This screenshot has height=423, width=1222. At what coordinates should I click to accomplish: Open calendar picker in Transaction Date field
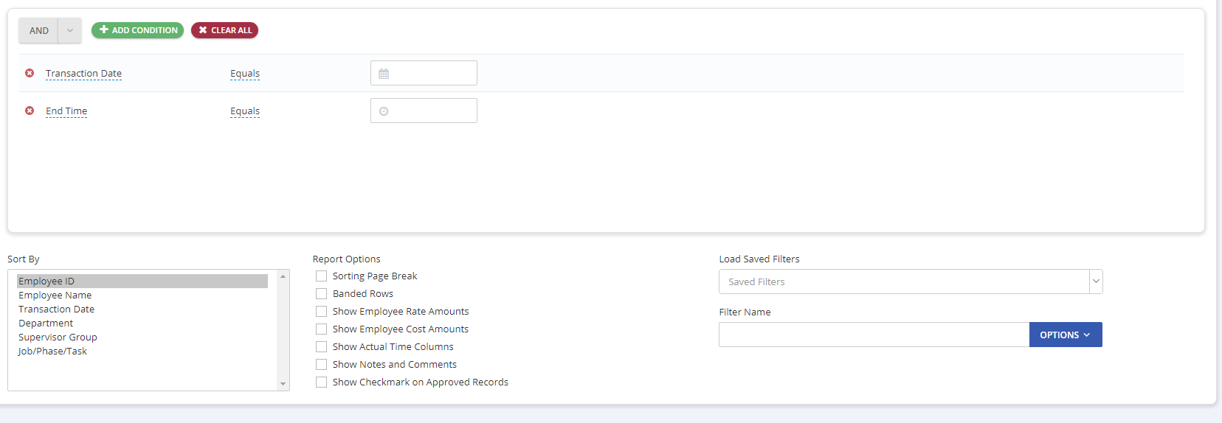pyautogui.click(x=384, y=74)
